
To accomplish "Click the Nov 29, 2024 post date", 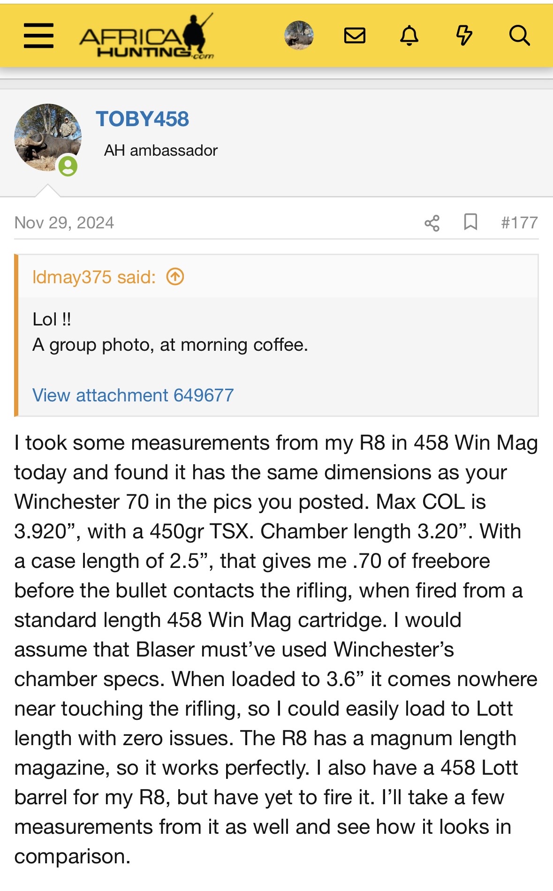I will [64, 223].
